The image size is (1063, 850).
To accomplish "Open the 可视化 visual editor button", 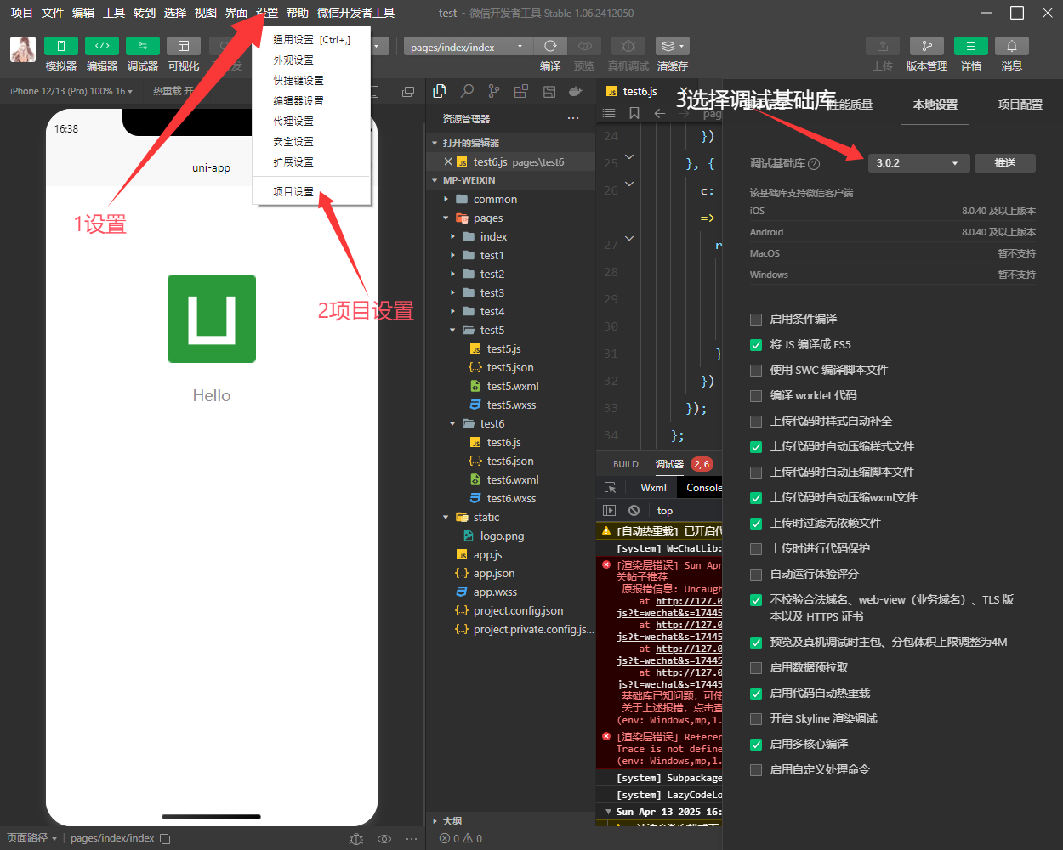I will pos(184,46).
